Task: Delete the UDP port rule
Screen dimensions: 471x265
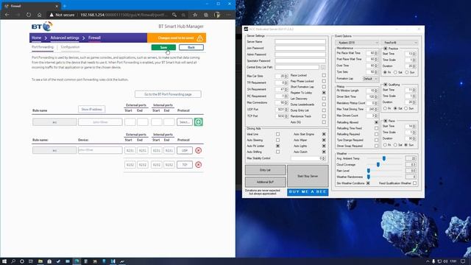Action: tap(198, 150)
